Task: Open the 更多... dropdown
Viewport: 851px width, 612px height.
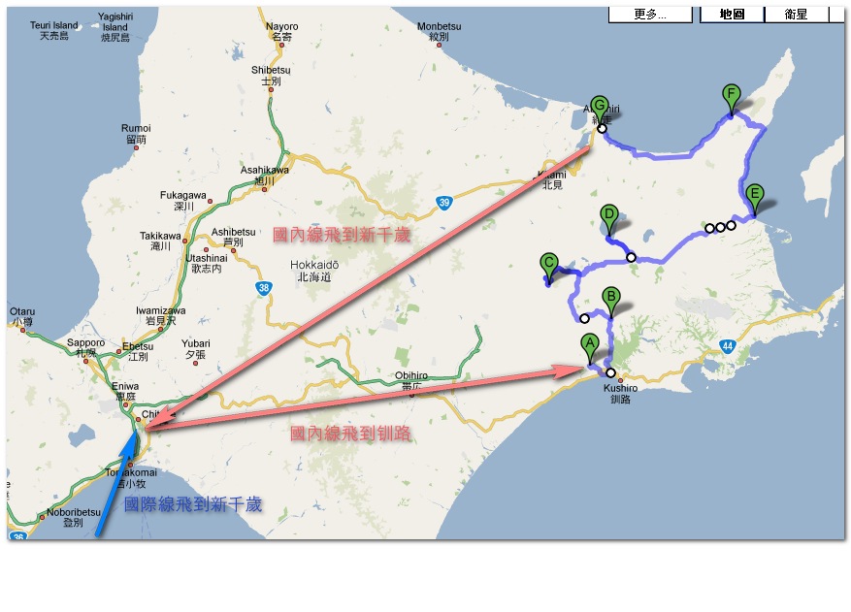Action: click(650, 15)
